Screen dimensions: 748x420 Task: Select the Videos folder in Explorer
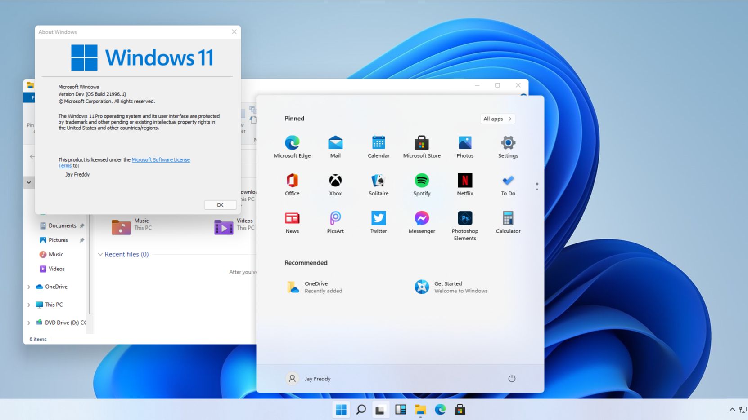[234, 226]
